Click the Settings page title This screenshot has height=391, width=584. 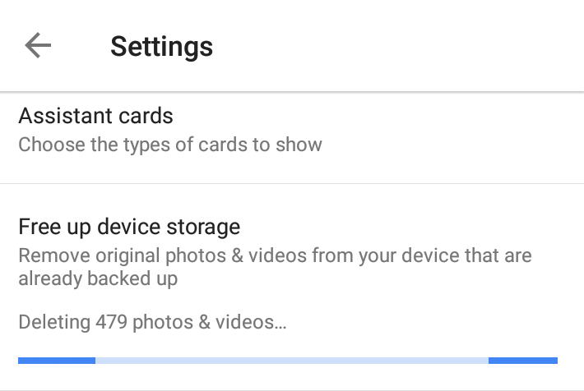pyautogui.click(x=161, y=46)
